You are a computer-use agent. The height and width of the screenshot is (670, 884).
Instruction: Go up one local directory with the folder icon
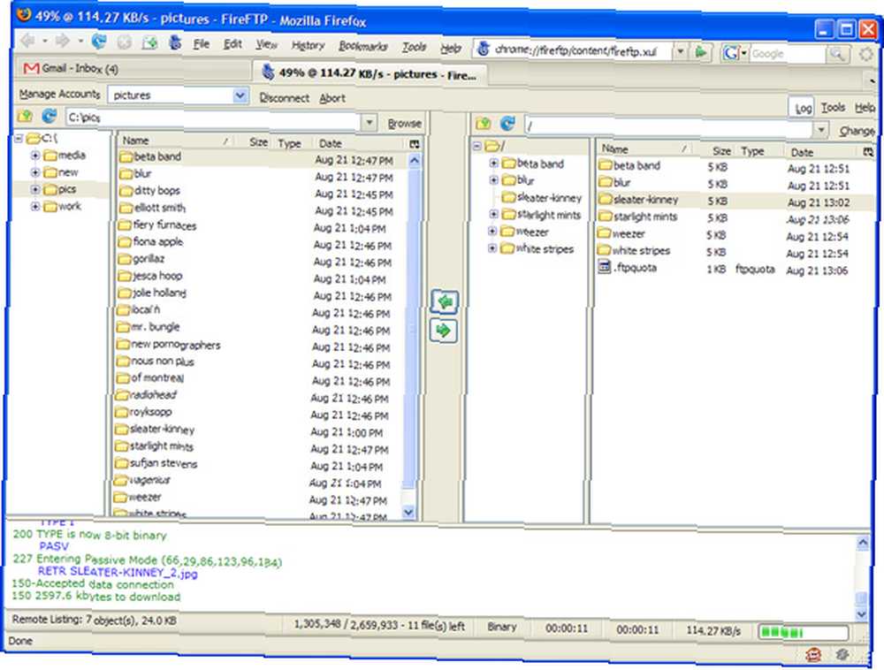point(25,116)
